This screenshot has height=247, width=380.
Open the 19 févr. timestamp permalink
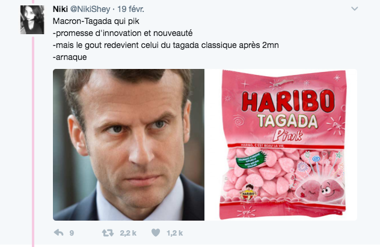tap(131, 9)
